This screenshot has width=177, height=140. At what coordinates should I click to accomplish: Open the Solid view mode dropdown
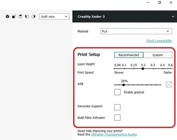pos(54,17)
